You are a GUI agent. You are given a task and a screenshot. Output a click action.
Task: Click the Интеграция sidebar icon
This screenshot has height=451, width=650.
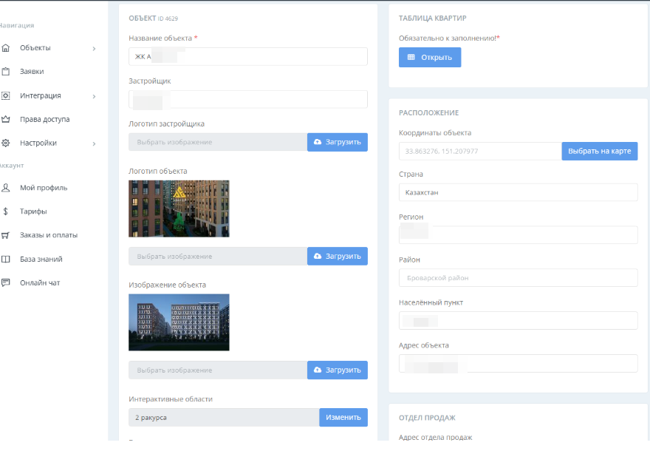6,95
